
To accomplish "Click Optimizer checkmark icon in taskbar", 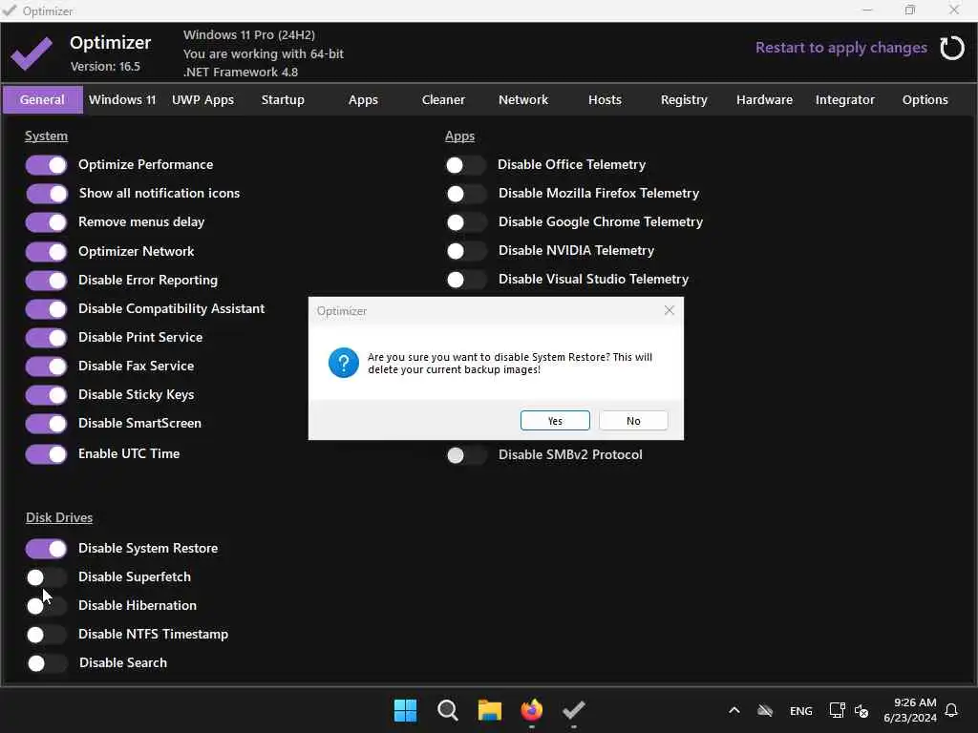I will point(574,710).
